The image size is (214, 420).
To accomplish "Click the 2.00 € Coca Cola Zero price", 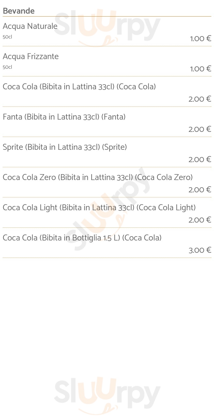I will pyautogui.click(x=200, y=190).
